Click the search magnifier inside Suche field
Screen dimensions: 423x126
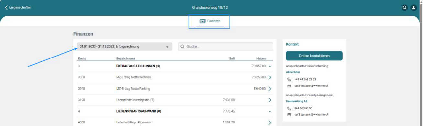point(183,47)
